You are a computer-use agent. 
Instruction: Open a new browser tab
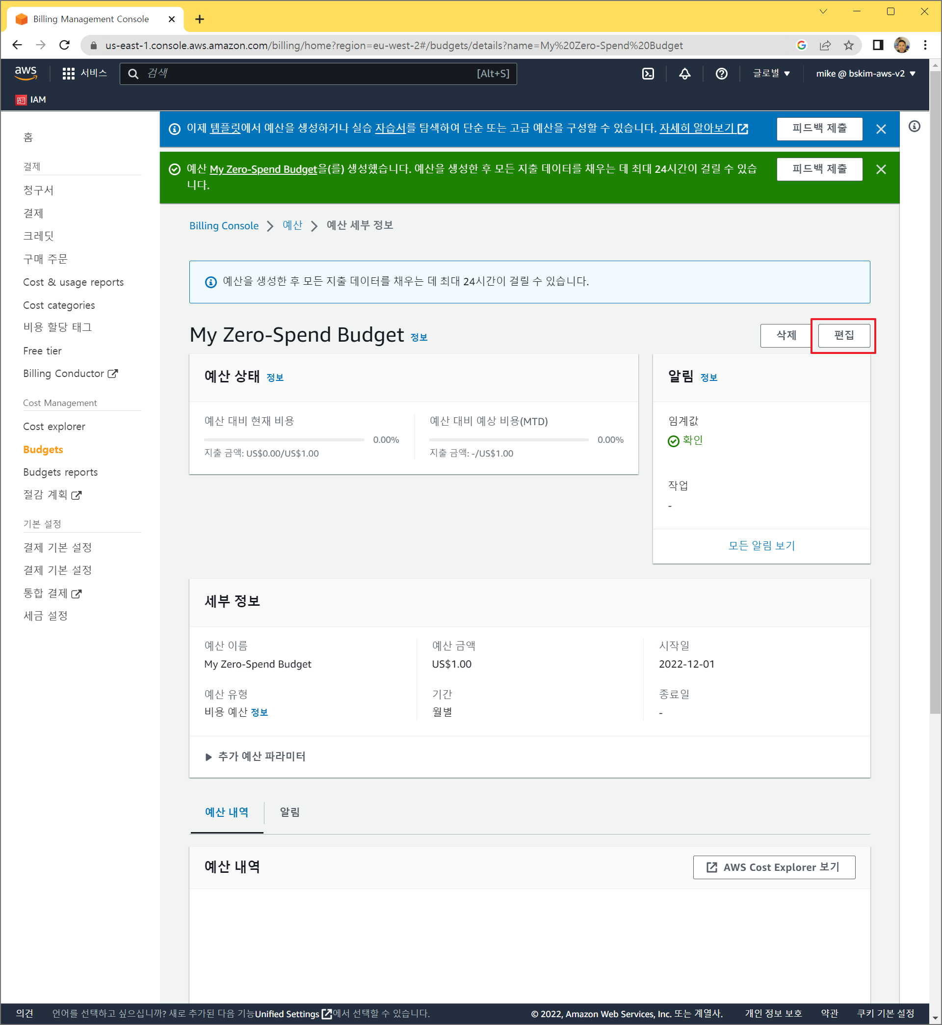tap(200, 19)
